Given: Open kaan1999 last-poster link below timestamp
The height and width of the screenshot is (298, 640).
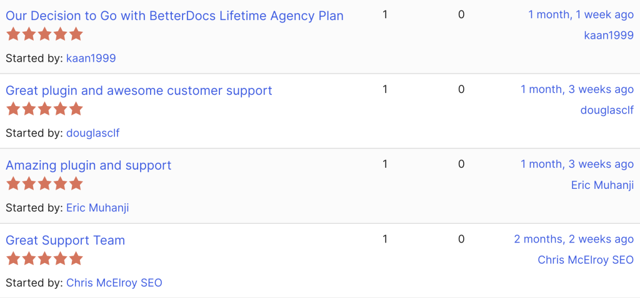Looking at the screenshot, I should [609, 36].
